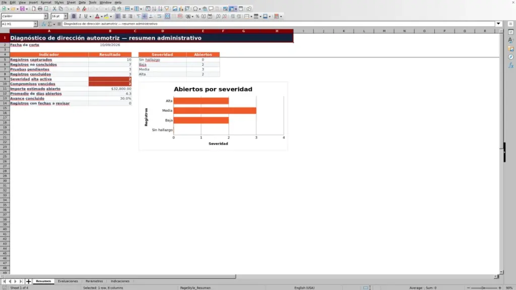
Task: Open the AutoFilter funnel icon
Action: tap(166, 9)
